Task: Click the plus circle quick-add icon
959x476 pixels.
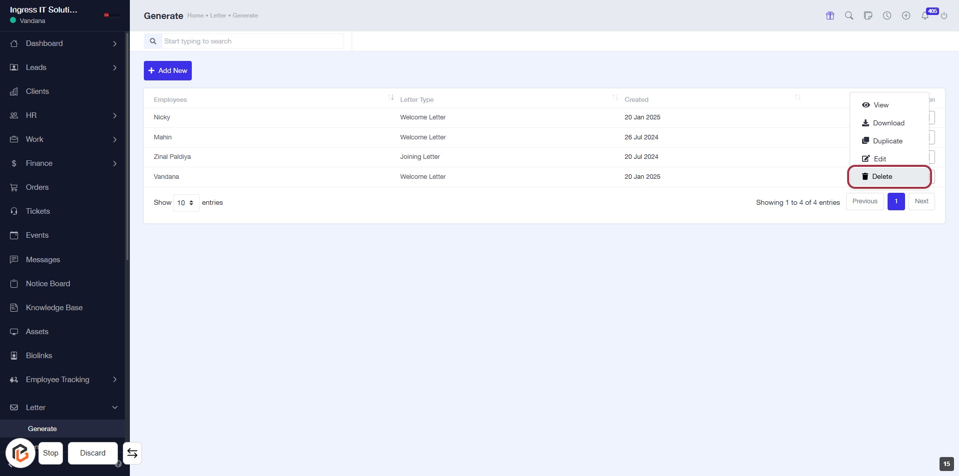Action: click(906, 15)
